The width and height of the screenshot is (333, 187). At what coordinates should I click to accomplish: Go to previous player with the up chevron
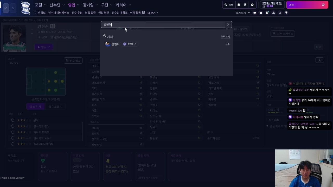click(x=32, y=29)
